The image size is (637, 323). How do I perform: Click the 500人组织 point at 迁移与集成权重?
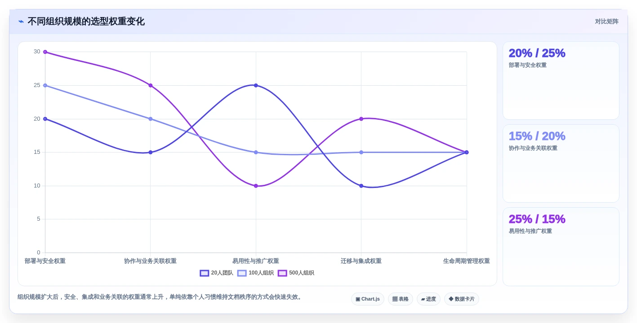click(x=361, y=119)
